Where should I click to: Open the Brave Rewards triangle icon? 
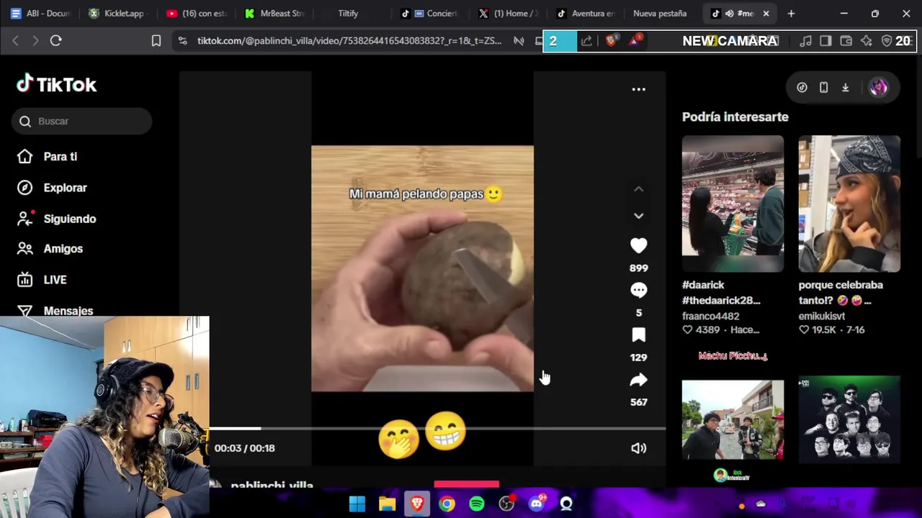click(x=635, y=41)
